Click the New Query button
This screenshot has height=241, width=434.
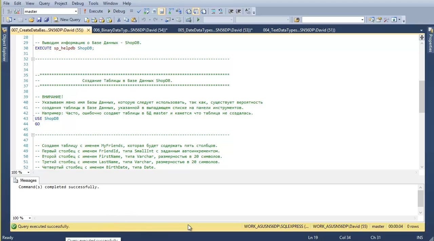click(67, 20)
